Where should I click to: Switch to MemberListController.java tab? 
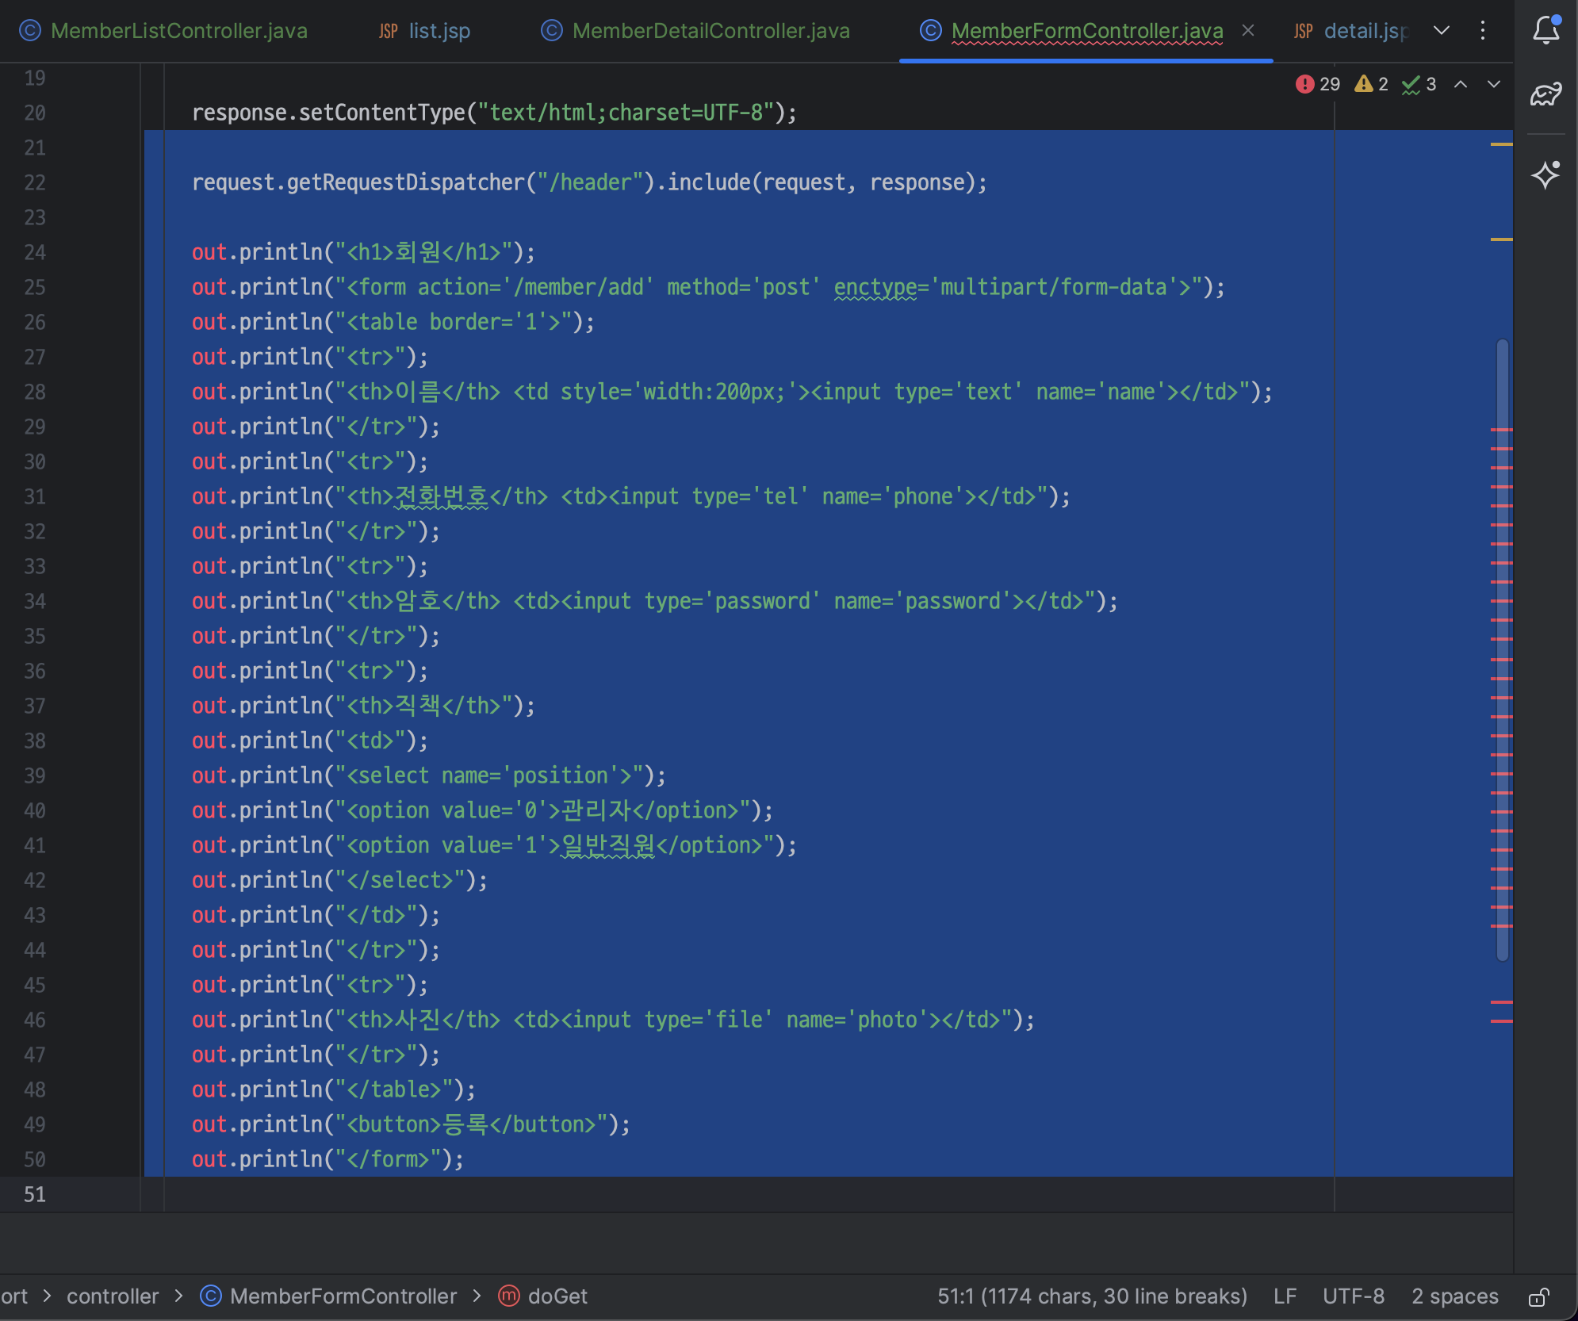[178, 31]
